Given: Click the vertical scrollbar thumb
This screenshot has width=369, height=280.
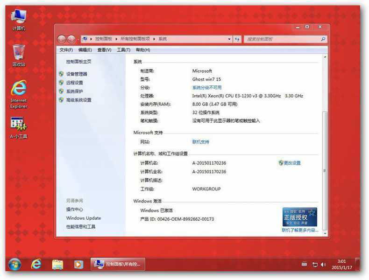Looking at the screenshot, I should 325,170.
